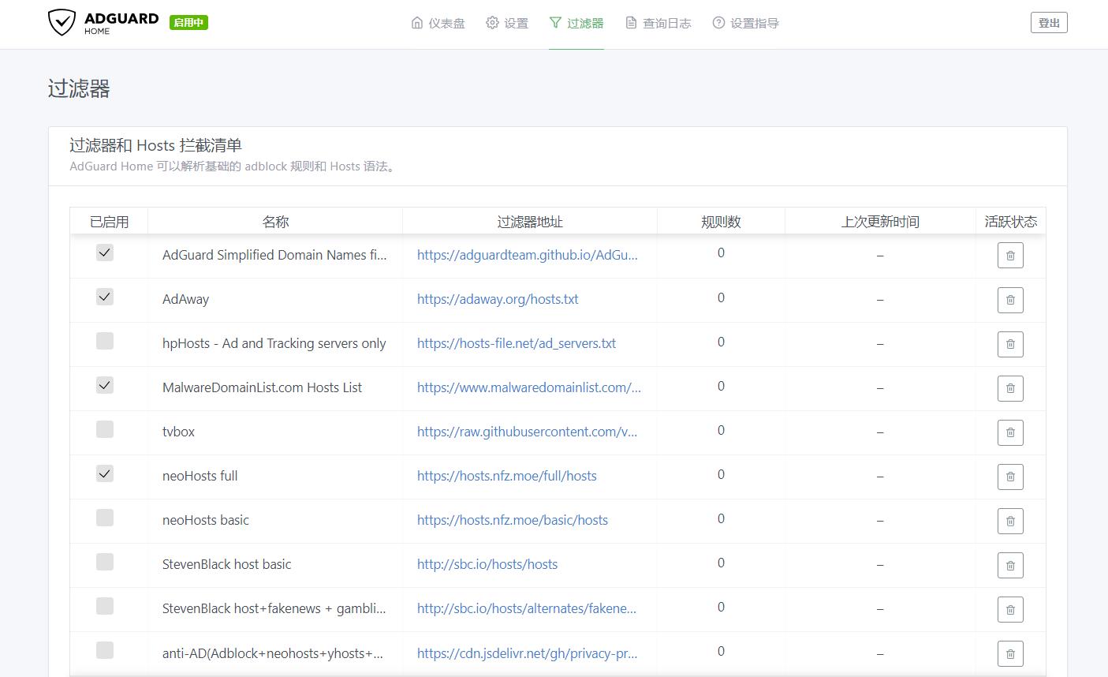Remove the tvbox filter entry
Viewport: 1108px width, 677px height.
tap(1010, 432)
